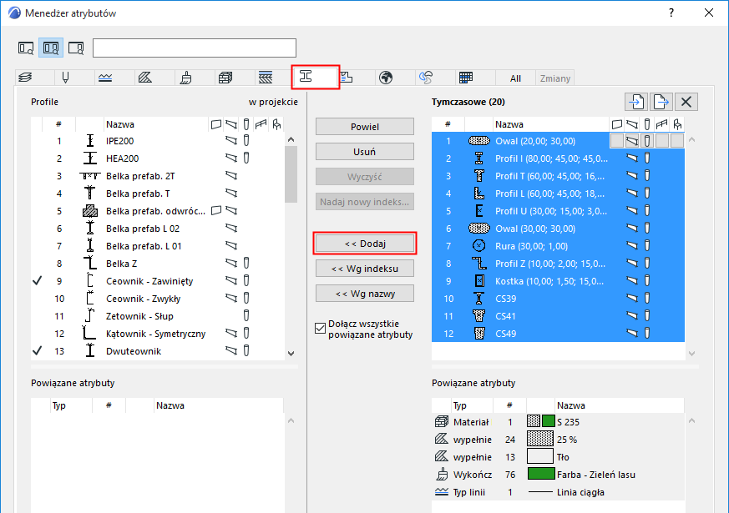Click the greyed Wyczyść button
Image resolution: width=729 pixels, height=513 pixels.
point(364,177)
